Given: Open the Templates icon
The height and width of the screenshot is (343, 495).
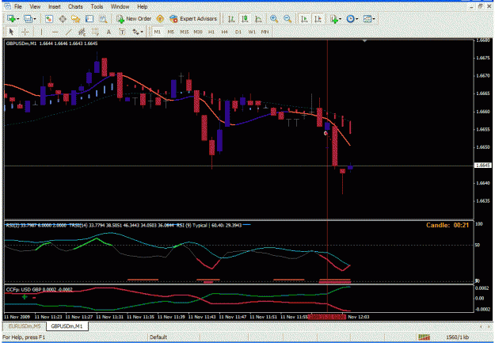Looking at the screenshot, I should pyautogui.click(x=367, y=19).
